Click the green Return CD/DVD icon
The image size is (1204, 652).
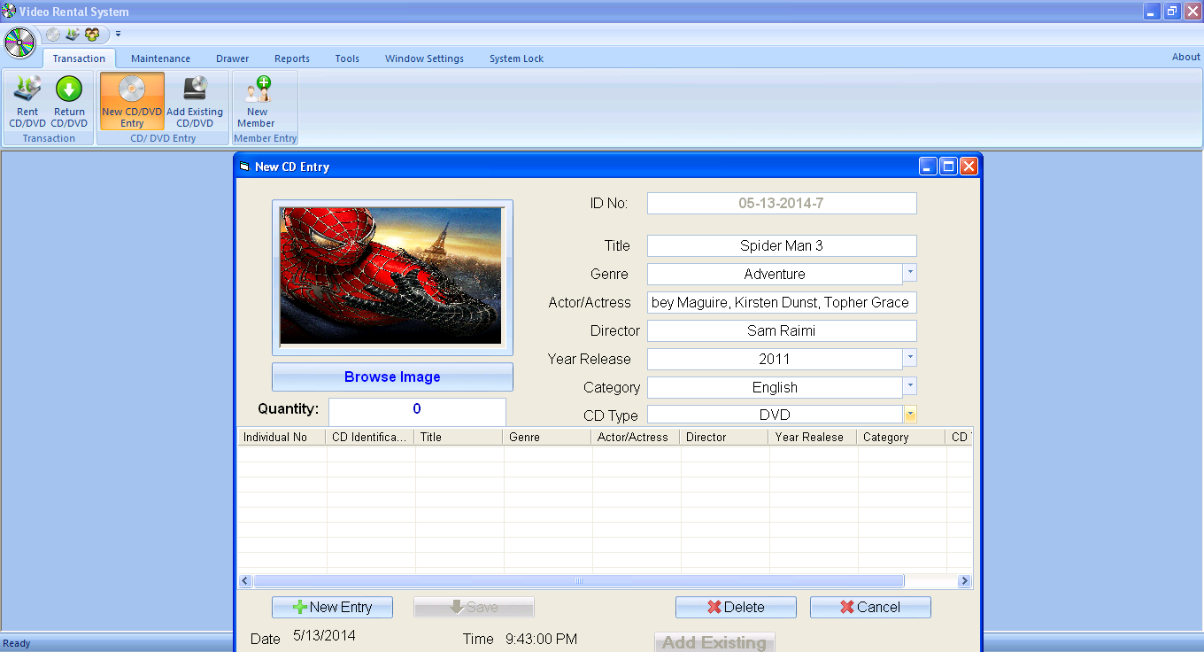point(69,100)
